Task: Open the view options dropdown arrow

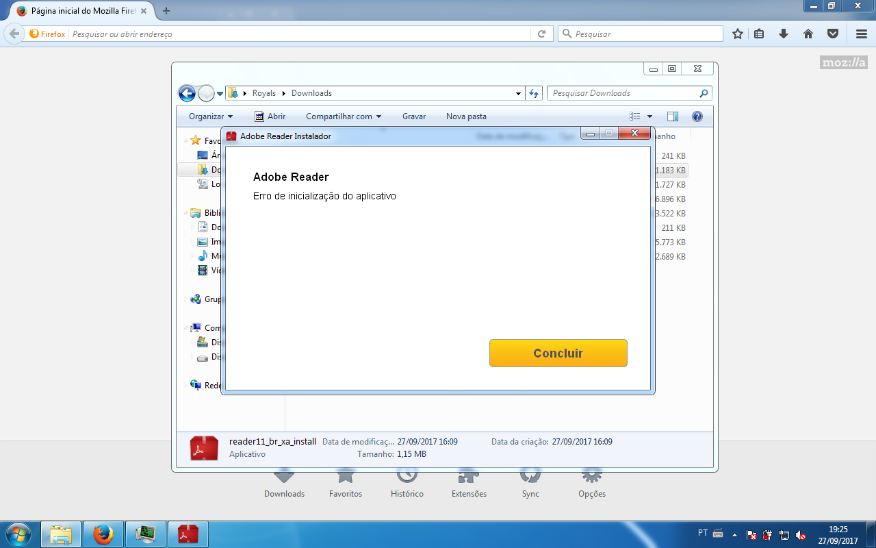Action: click(x=649, y=116)
